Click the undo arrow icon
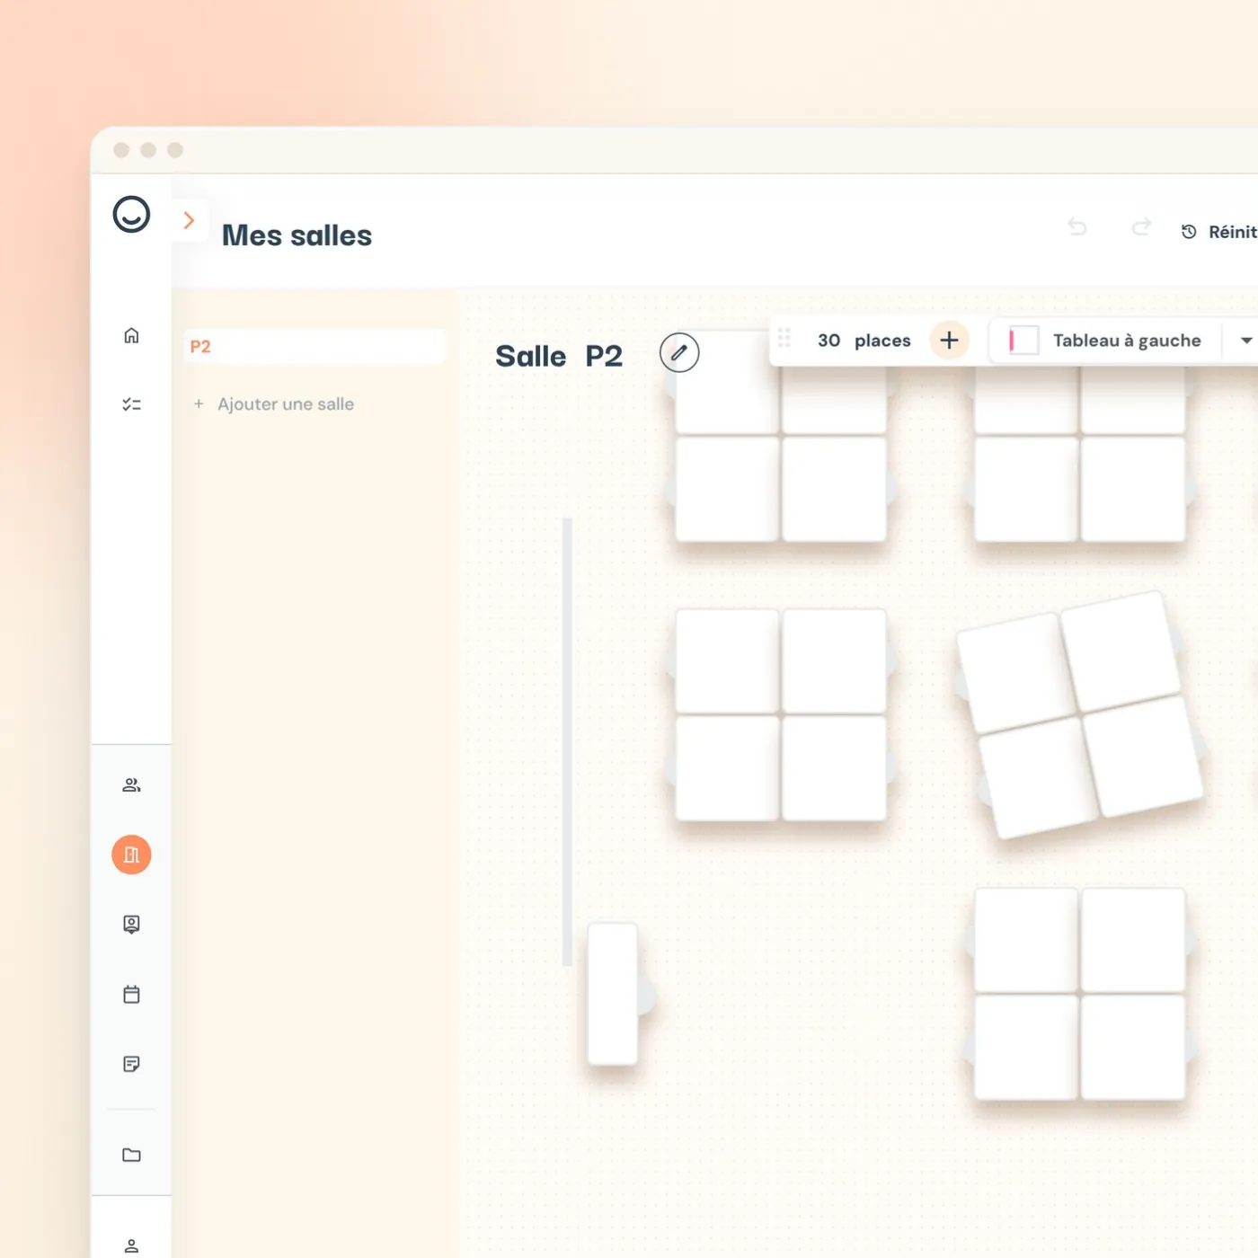Screen dimensions: 1258x1258 coord(1077,227)
